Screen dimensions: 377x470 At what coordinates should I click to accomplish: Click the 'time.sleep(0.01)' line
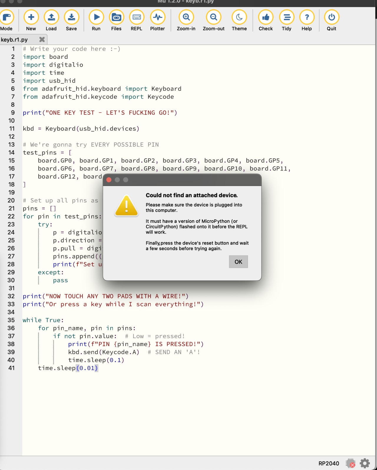coord(68,368)
